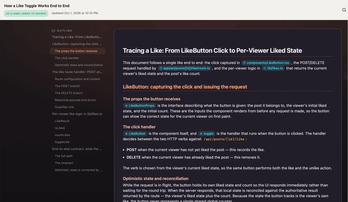Click the 'Updated Oct 1, 2026' timestamp
Image resolution: width=348 pixels, height=202 pixels.
pyautogui.click(x=75, y=13)
